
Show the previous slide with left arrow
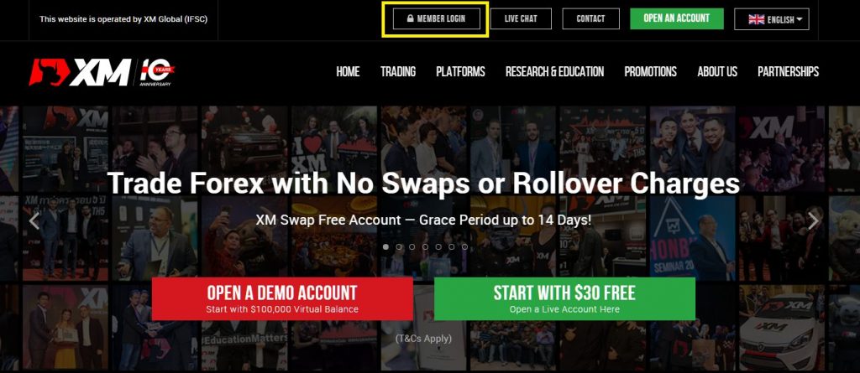point(34,220)
